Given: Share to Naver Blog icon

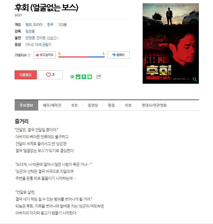Looking at the screenshot, I should [72, 77].
